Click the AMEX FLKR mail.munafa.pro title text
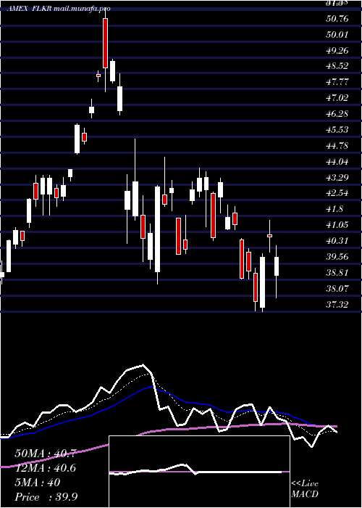Screen dimensions: 362x508 59,9
